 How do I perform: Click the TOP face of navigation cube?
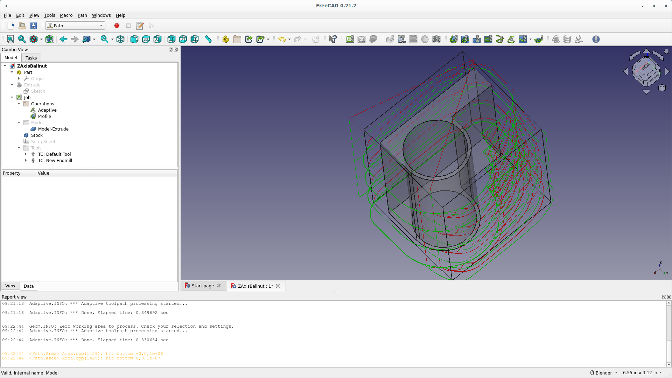[646, 66]
